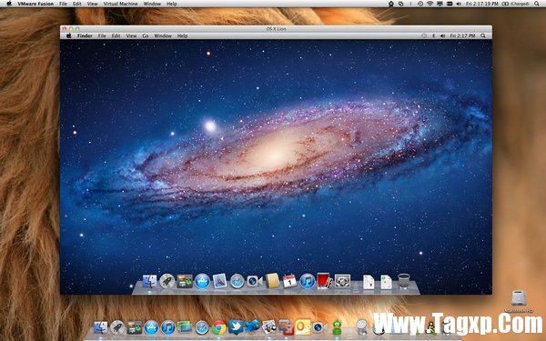Image resolution: width=546 pixels, height=341 pixels.
Task: Open the guest View menu
Action: coord(131,35)
